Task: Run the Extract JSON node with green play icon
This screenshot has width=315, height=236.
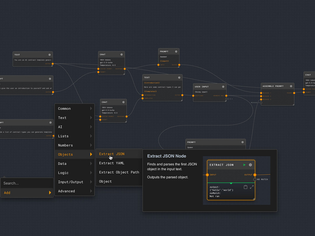Action: pos(244,165)
